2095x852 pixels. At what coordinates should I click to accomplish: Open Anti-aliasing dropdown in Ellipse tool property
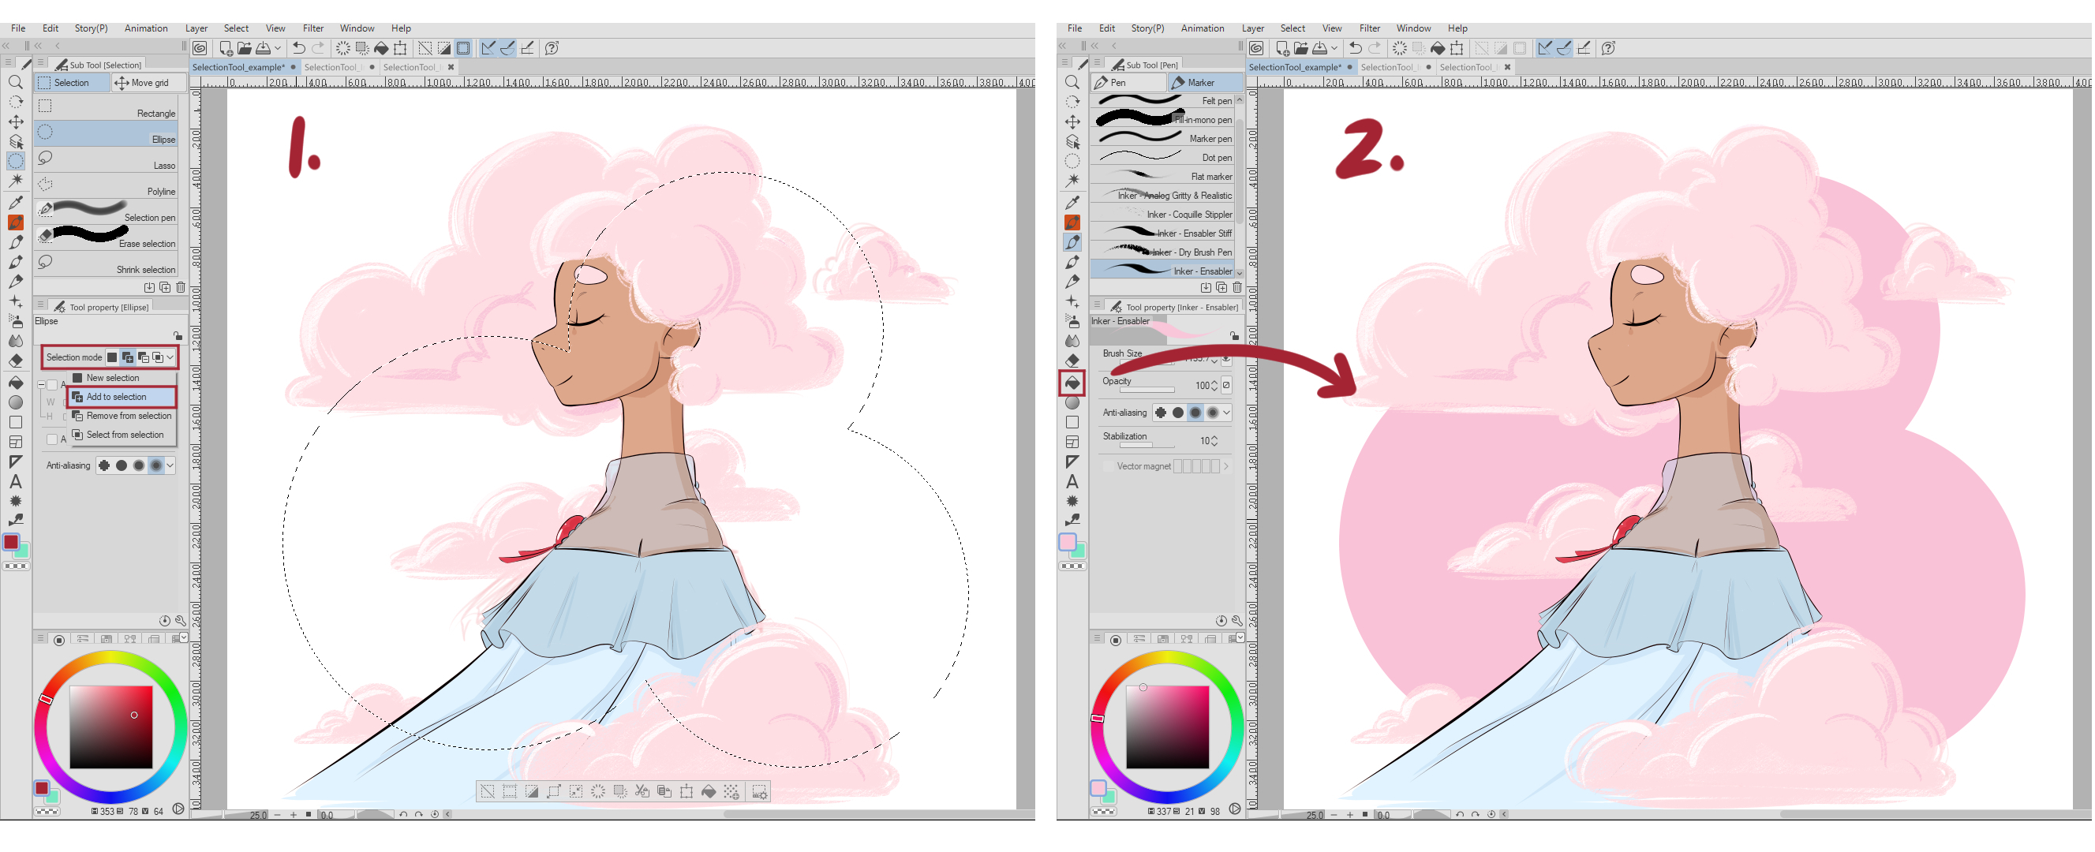[170, 465]
